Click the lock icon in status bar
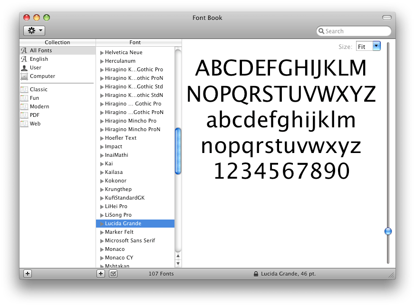 coord(256,274)
